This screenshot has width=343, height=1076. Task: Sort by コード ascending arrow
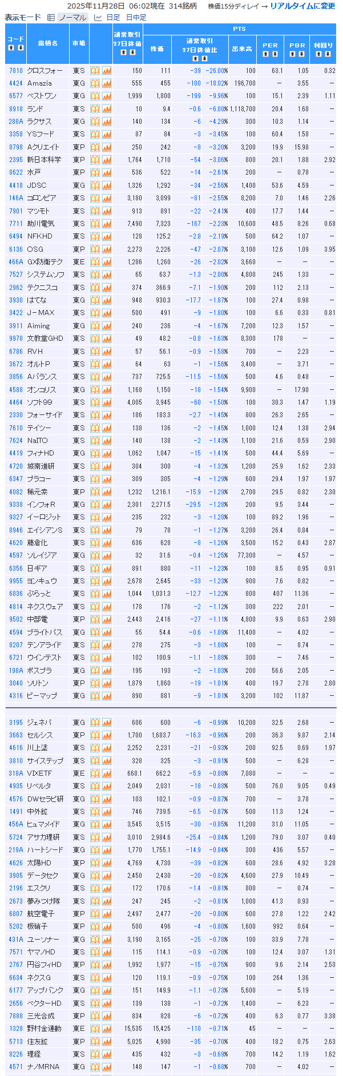pos(11,48)
